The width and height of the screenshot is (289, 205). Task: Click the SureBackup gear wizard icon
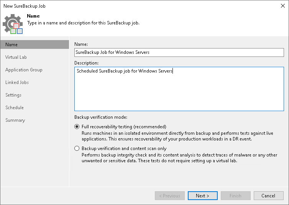click(13, 24)
